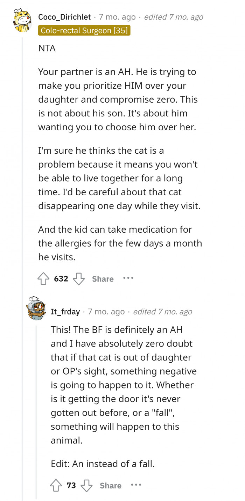
Task: Click the 7 mo. ago timestamp on Coco_Dirichlet's comment
Action: 117,17
